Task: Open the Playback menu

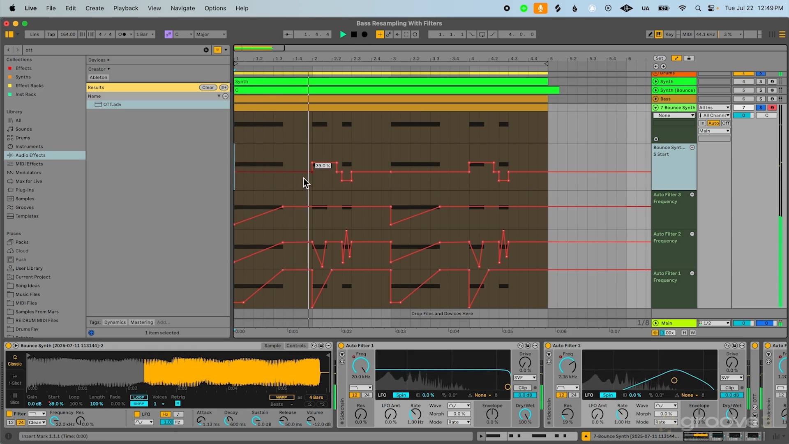Action: 126,8
